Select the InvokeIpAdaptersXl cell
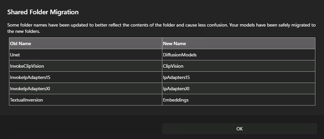This screenshot has width=324, height=139. [x=30, y=89]
